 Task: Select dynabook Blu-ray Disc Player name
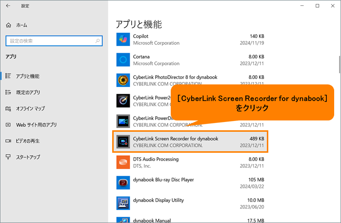(x=163, y=180)
